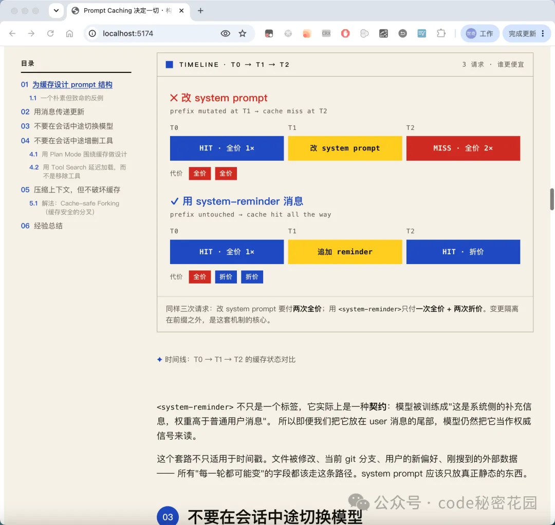Click the checkmark 用 system-reminder 消息 heading
Viewport: 555px width, 525px height.
coord(237,201)
